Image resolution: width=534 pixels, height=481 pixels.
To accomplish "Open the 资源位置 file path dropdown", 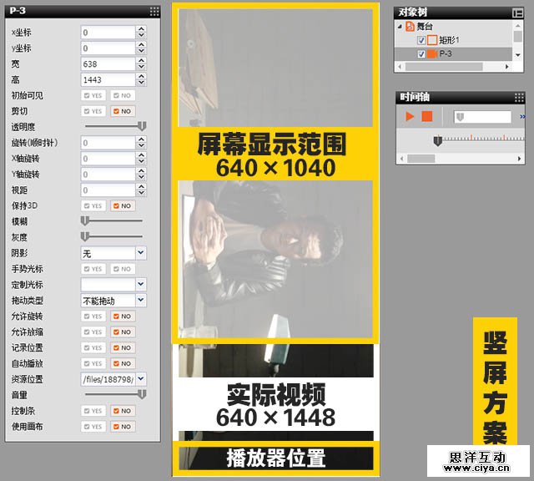I will 139,379.
